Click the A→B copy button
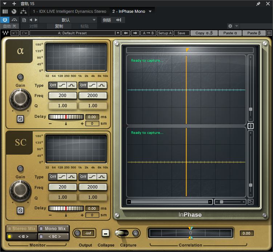The image size is (273, 252). click(148, 33)
